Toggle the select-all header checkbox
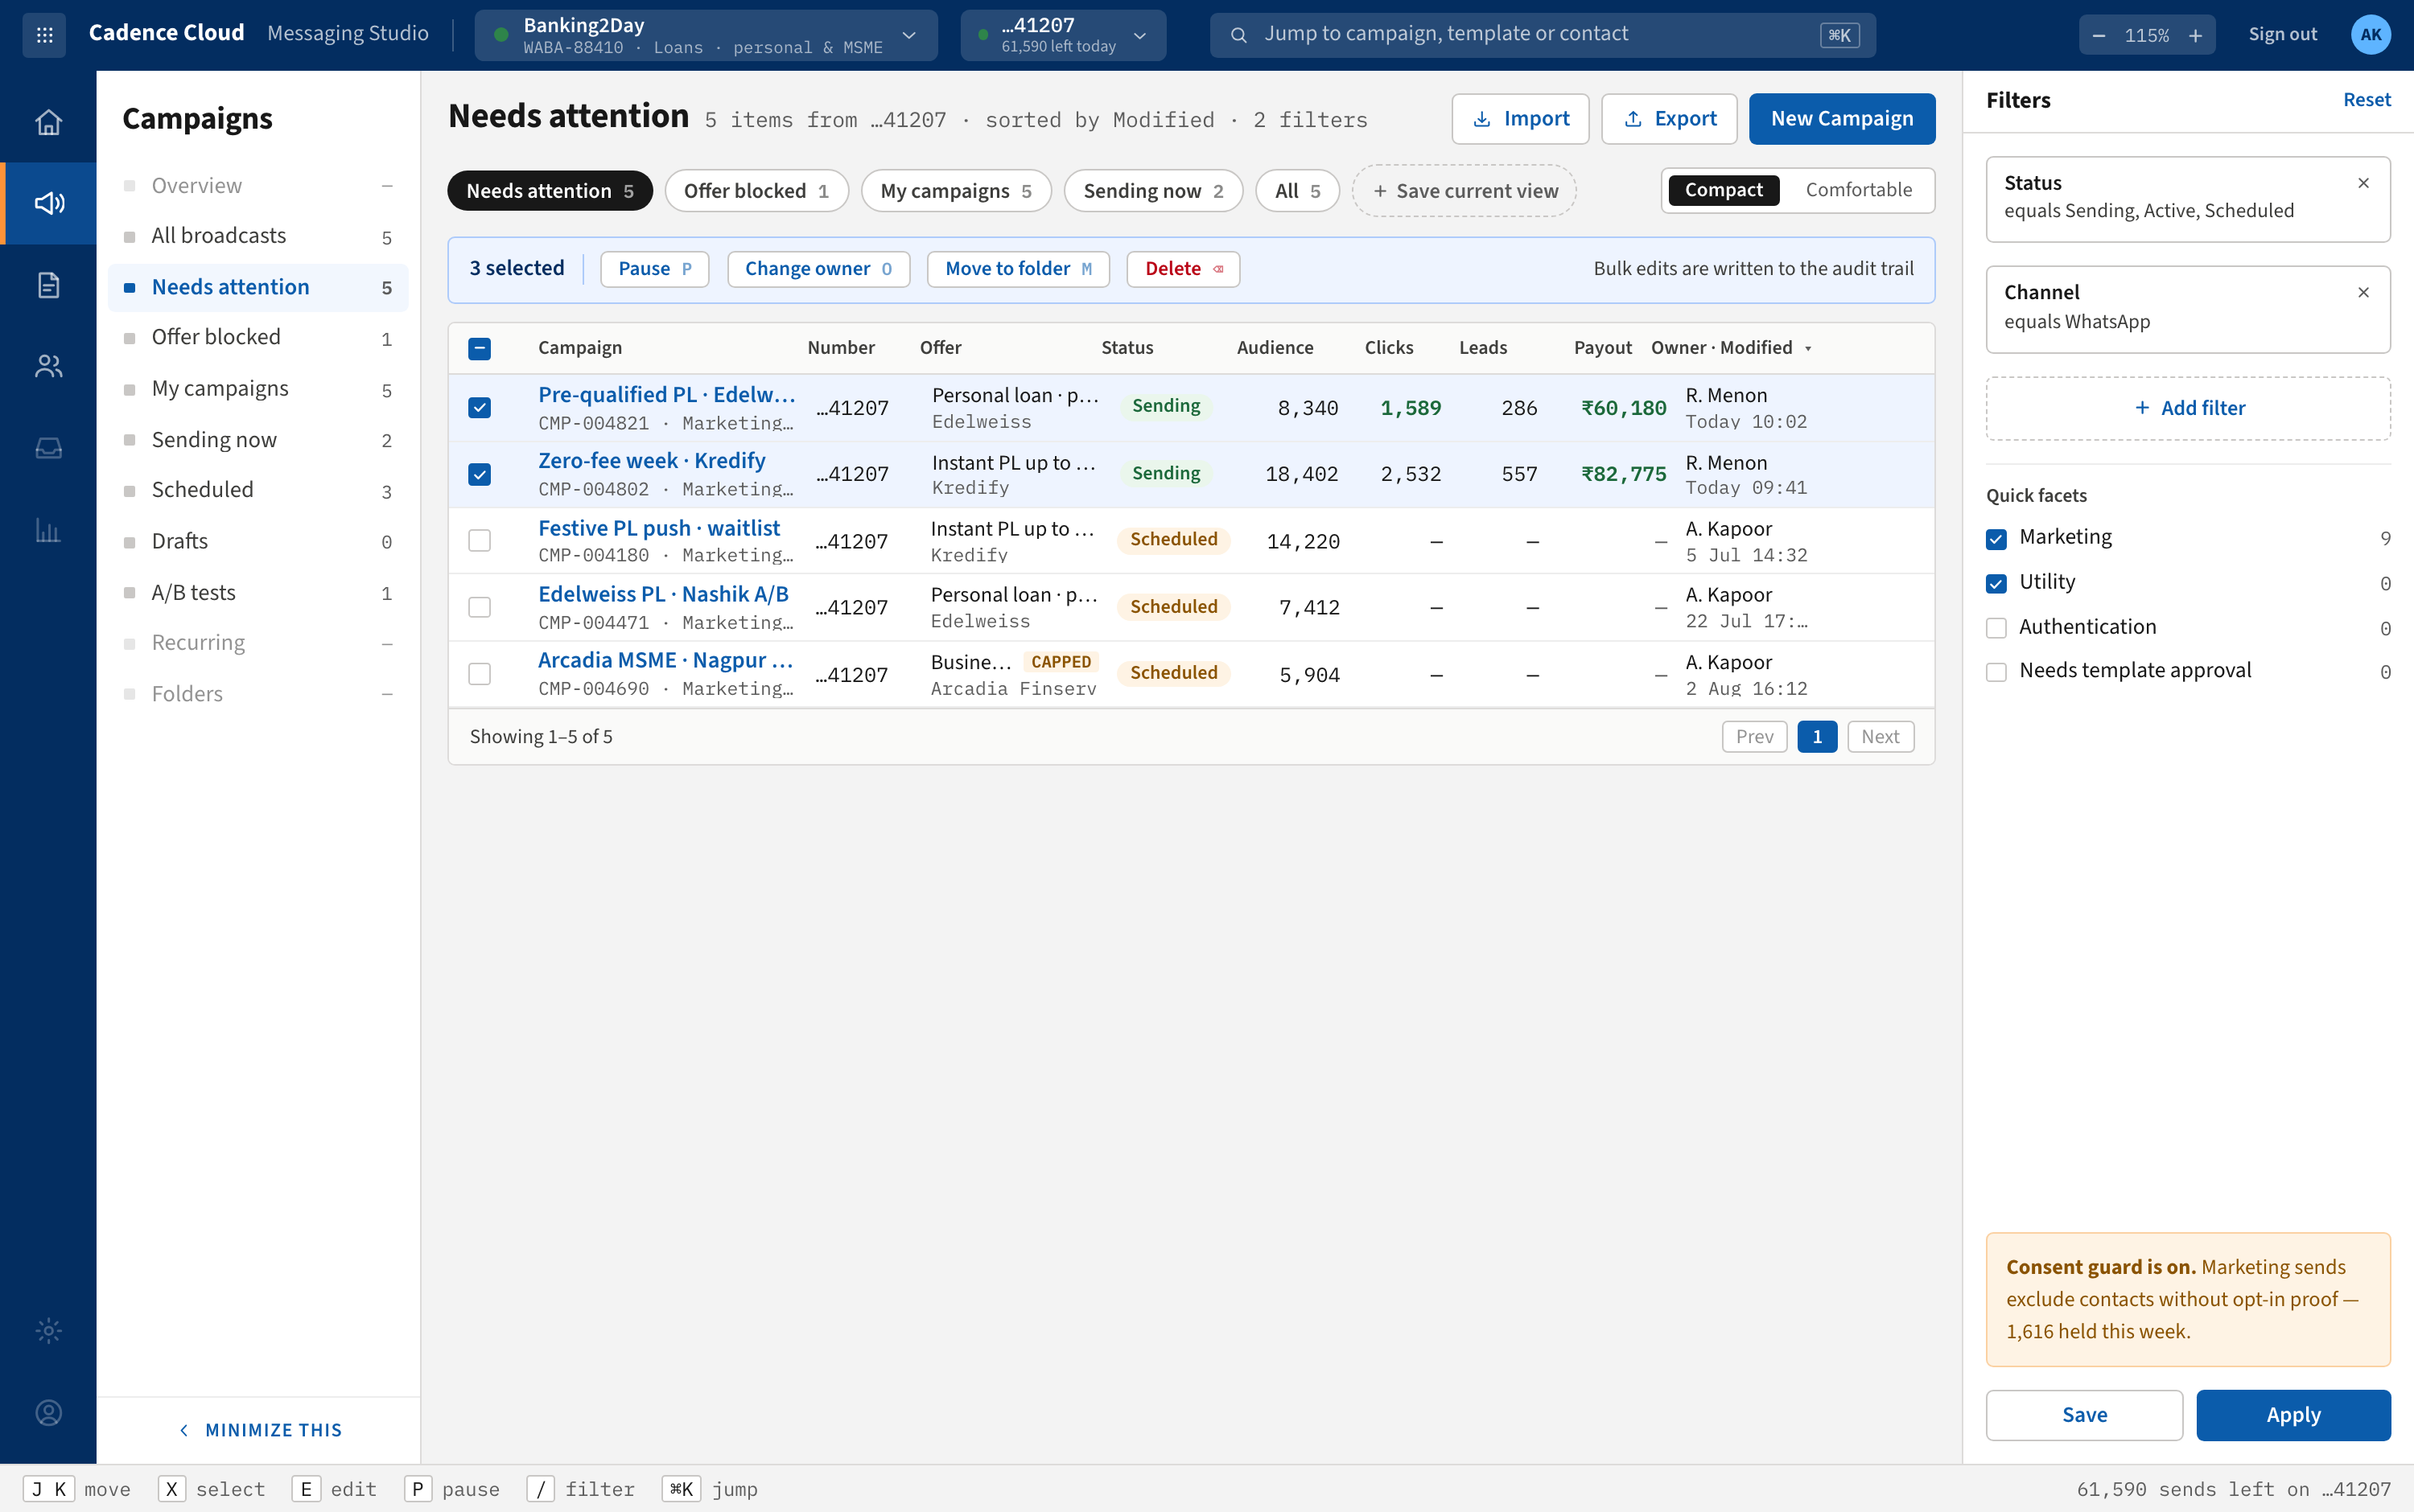Viewport: 2414px width, 1512px height. click(480, 348)
